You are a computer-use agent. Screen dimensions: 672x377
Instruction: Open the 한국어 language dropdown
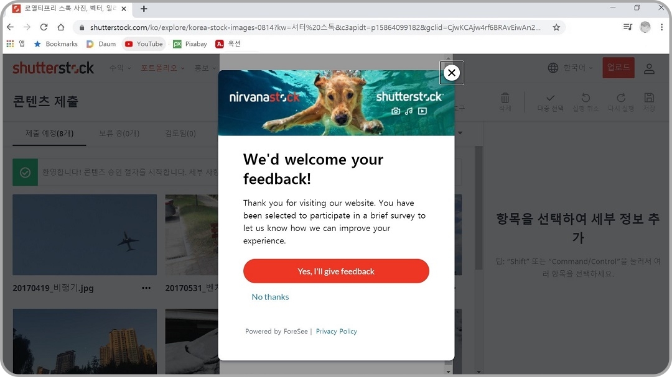571,68
